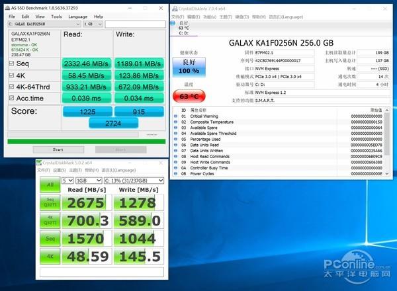This screenshot has width=397, height=291.
Task: Open the test count dropdown showing 5
Action: pos(67,181)
